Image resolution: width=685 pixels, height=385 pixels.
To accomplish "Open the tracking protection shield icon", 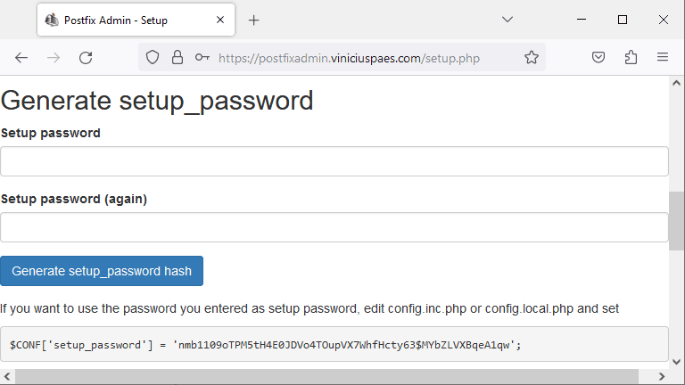I will (x=153, y=57).
